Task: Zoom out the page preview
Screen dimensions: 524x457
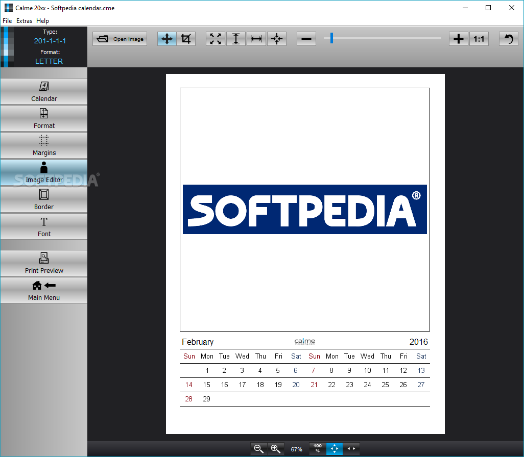Action: point(258,449)
